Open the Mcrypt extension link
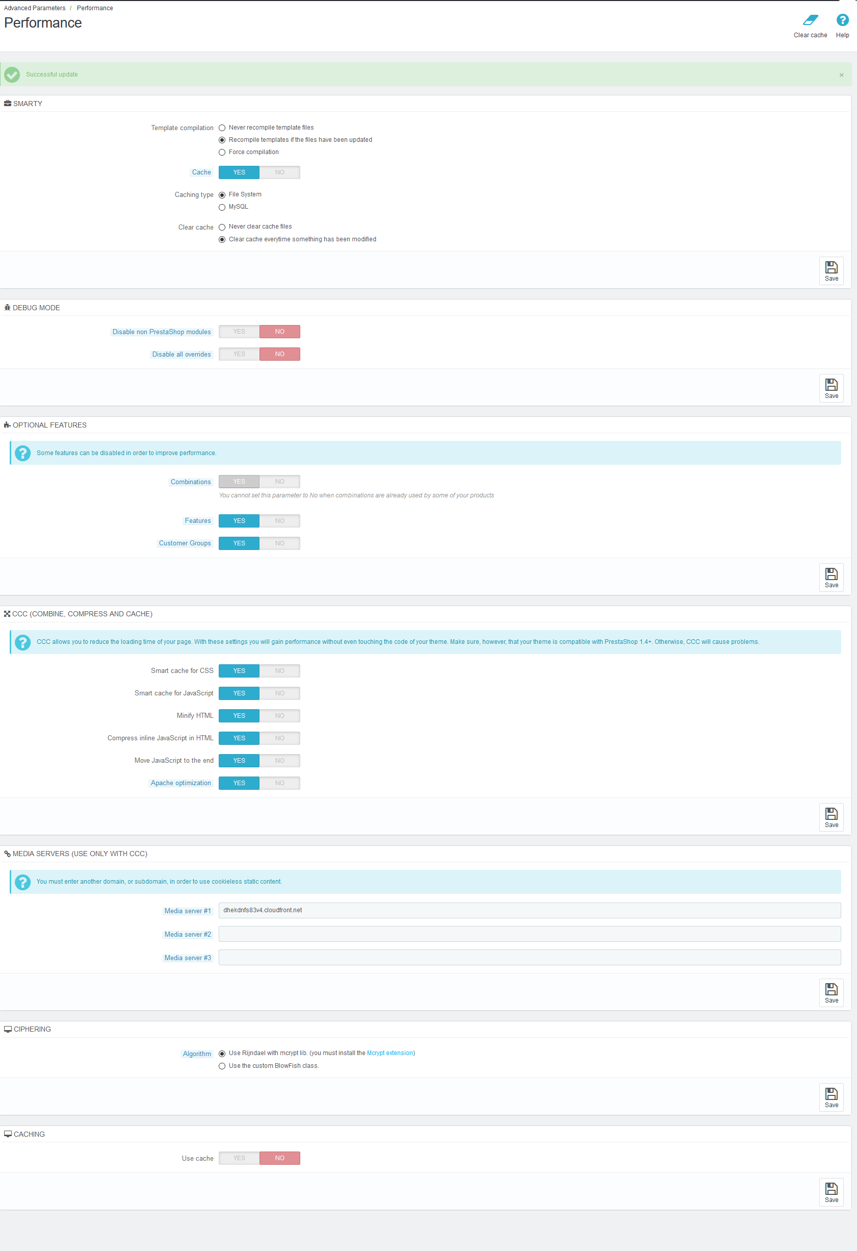This screenshot has width=857, height=1251. pyautogui.click(x=390, y=1053)
